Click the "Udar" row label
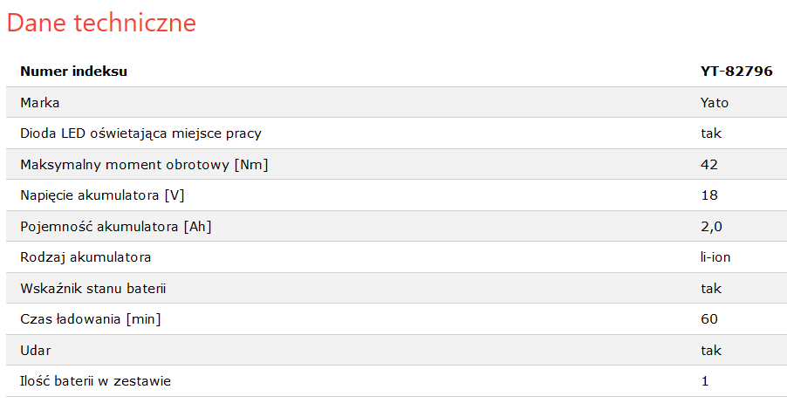 (x=37, y=351)
